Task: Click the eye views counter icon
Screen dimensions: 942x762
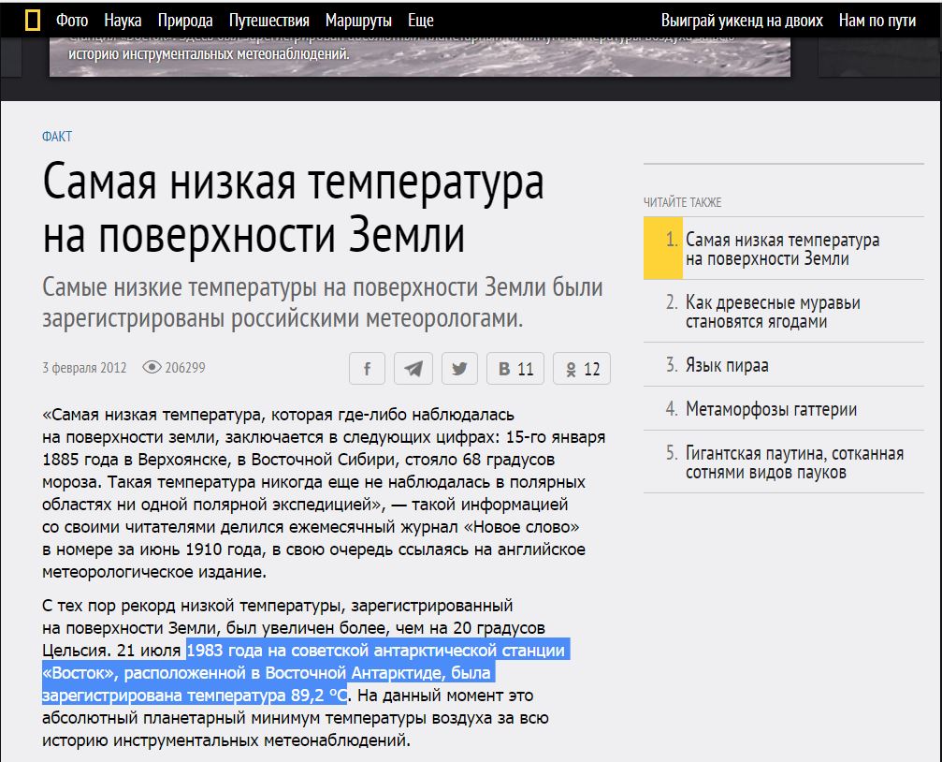Action: (152, 368)
